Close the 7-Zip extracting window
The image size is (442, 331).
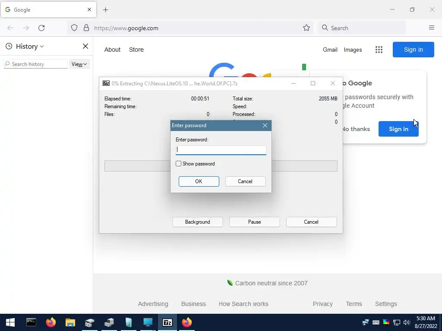(x=333, y=83)
